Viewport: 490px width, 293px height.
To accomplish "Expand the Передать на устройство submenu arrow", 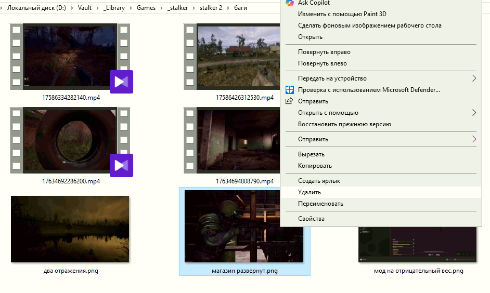I will (474, 78).
